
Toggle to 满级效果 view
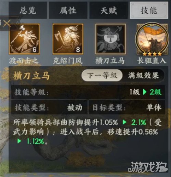143,75
